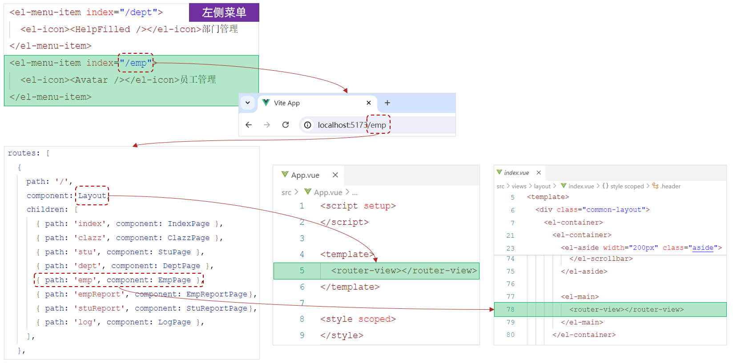Click the .header breadcrumb symbol

(670, 186)
